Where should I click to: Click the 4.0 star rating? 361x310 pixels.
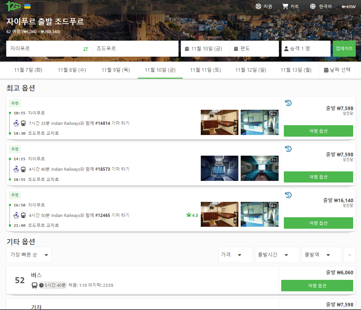tap(192, 215)
